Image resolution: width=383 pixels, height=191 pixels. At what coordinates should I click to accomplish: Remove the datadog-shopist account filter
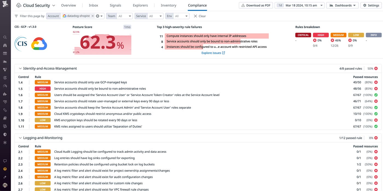[92, 16]
